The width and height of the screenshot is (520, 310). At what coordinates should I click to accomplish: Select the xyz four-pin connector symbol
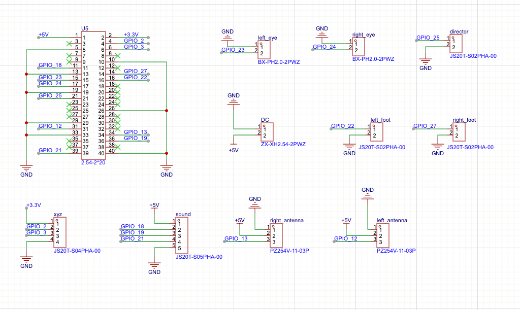60,233
